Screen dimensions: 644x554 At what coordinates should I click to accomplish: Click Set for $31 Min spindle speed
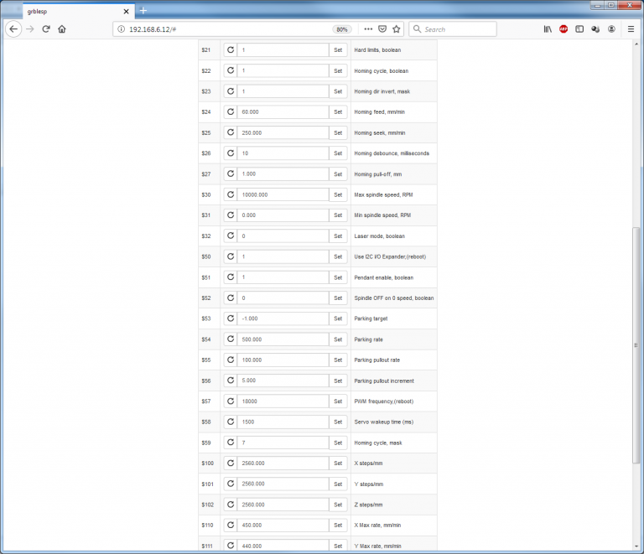tap(338, 215)
